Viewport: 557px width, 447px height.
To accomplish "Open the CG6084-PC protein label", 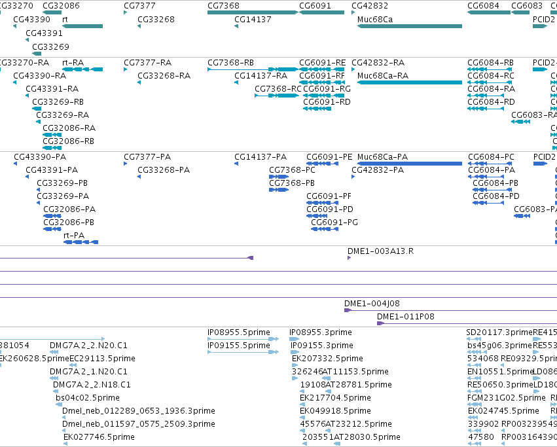I will 492,156.
